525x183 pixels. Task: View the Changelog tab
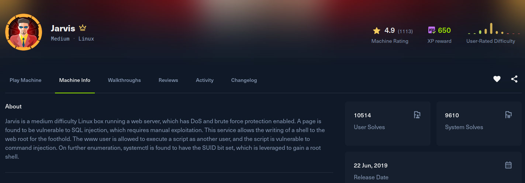(244, 80)
